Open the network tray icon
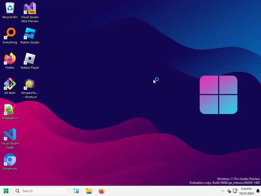This screenshot has width=261, height=196. point(235,191)
